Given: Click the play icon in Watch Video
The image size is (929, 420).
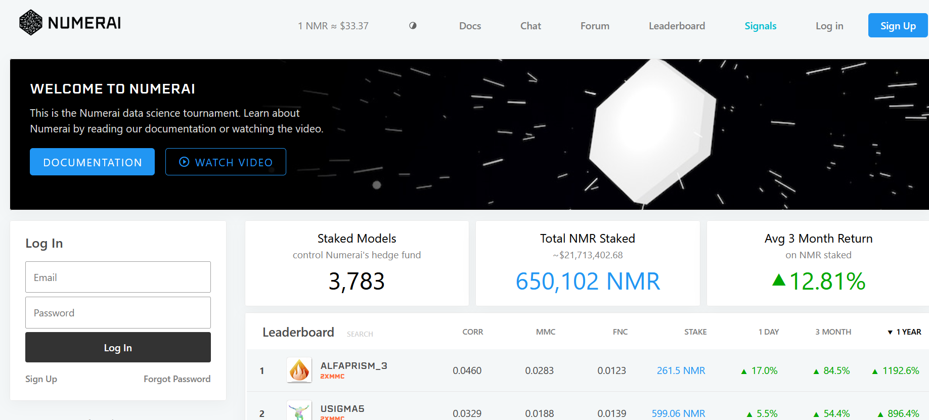Looking at the screenshot, I should point(184,162).
